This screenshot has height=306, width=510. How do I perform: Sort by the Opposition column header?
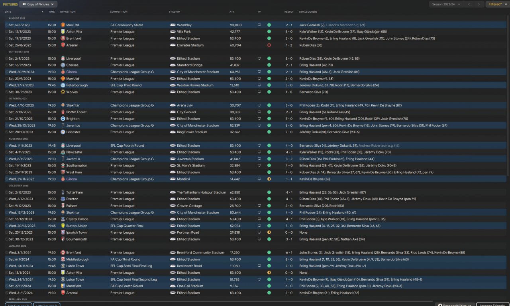pos(68,12)
